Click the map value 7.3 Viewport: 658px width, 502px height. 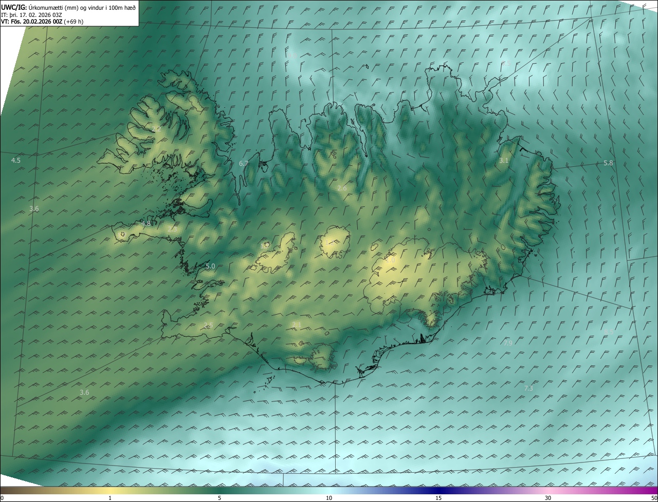click(528, 389)
